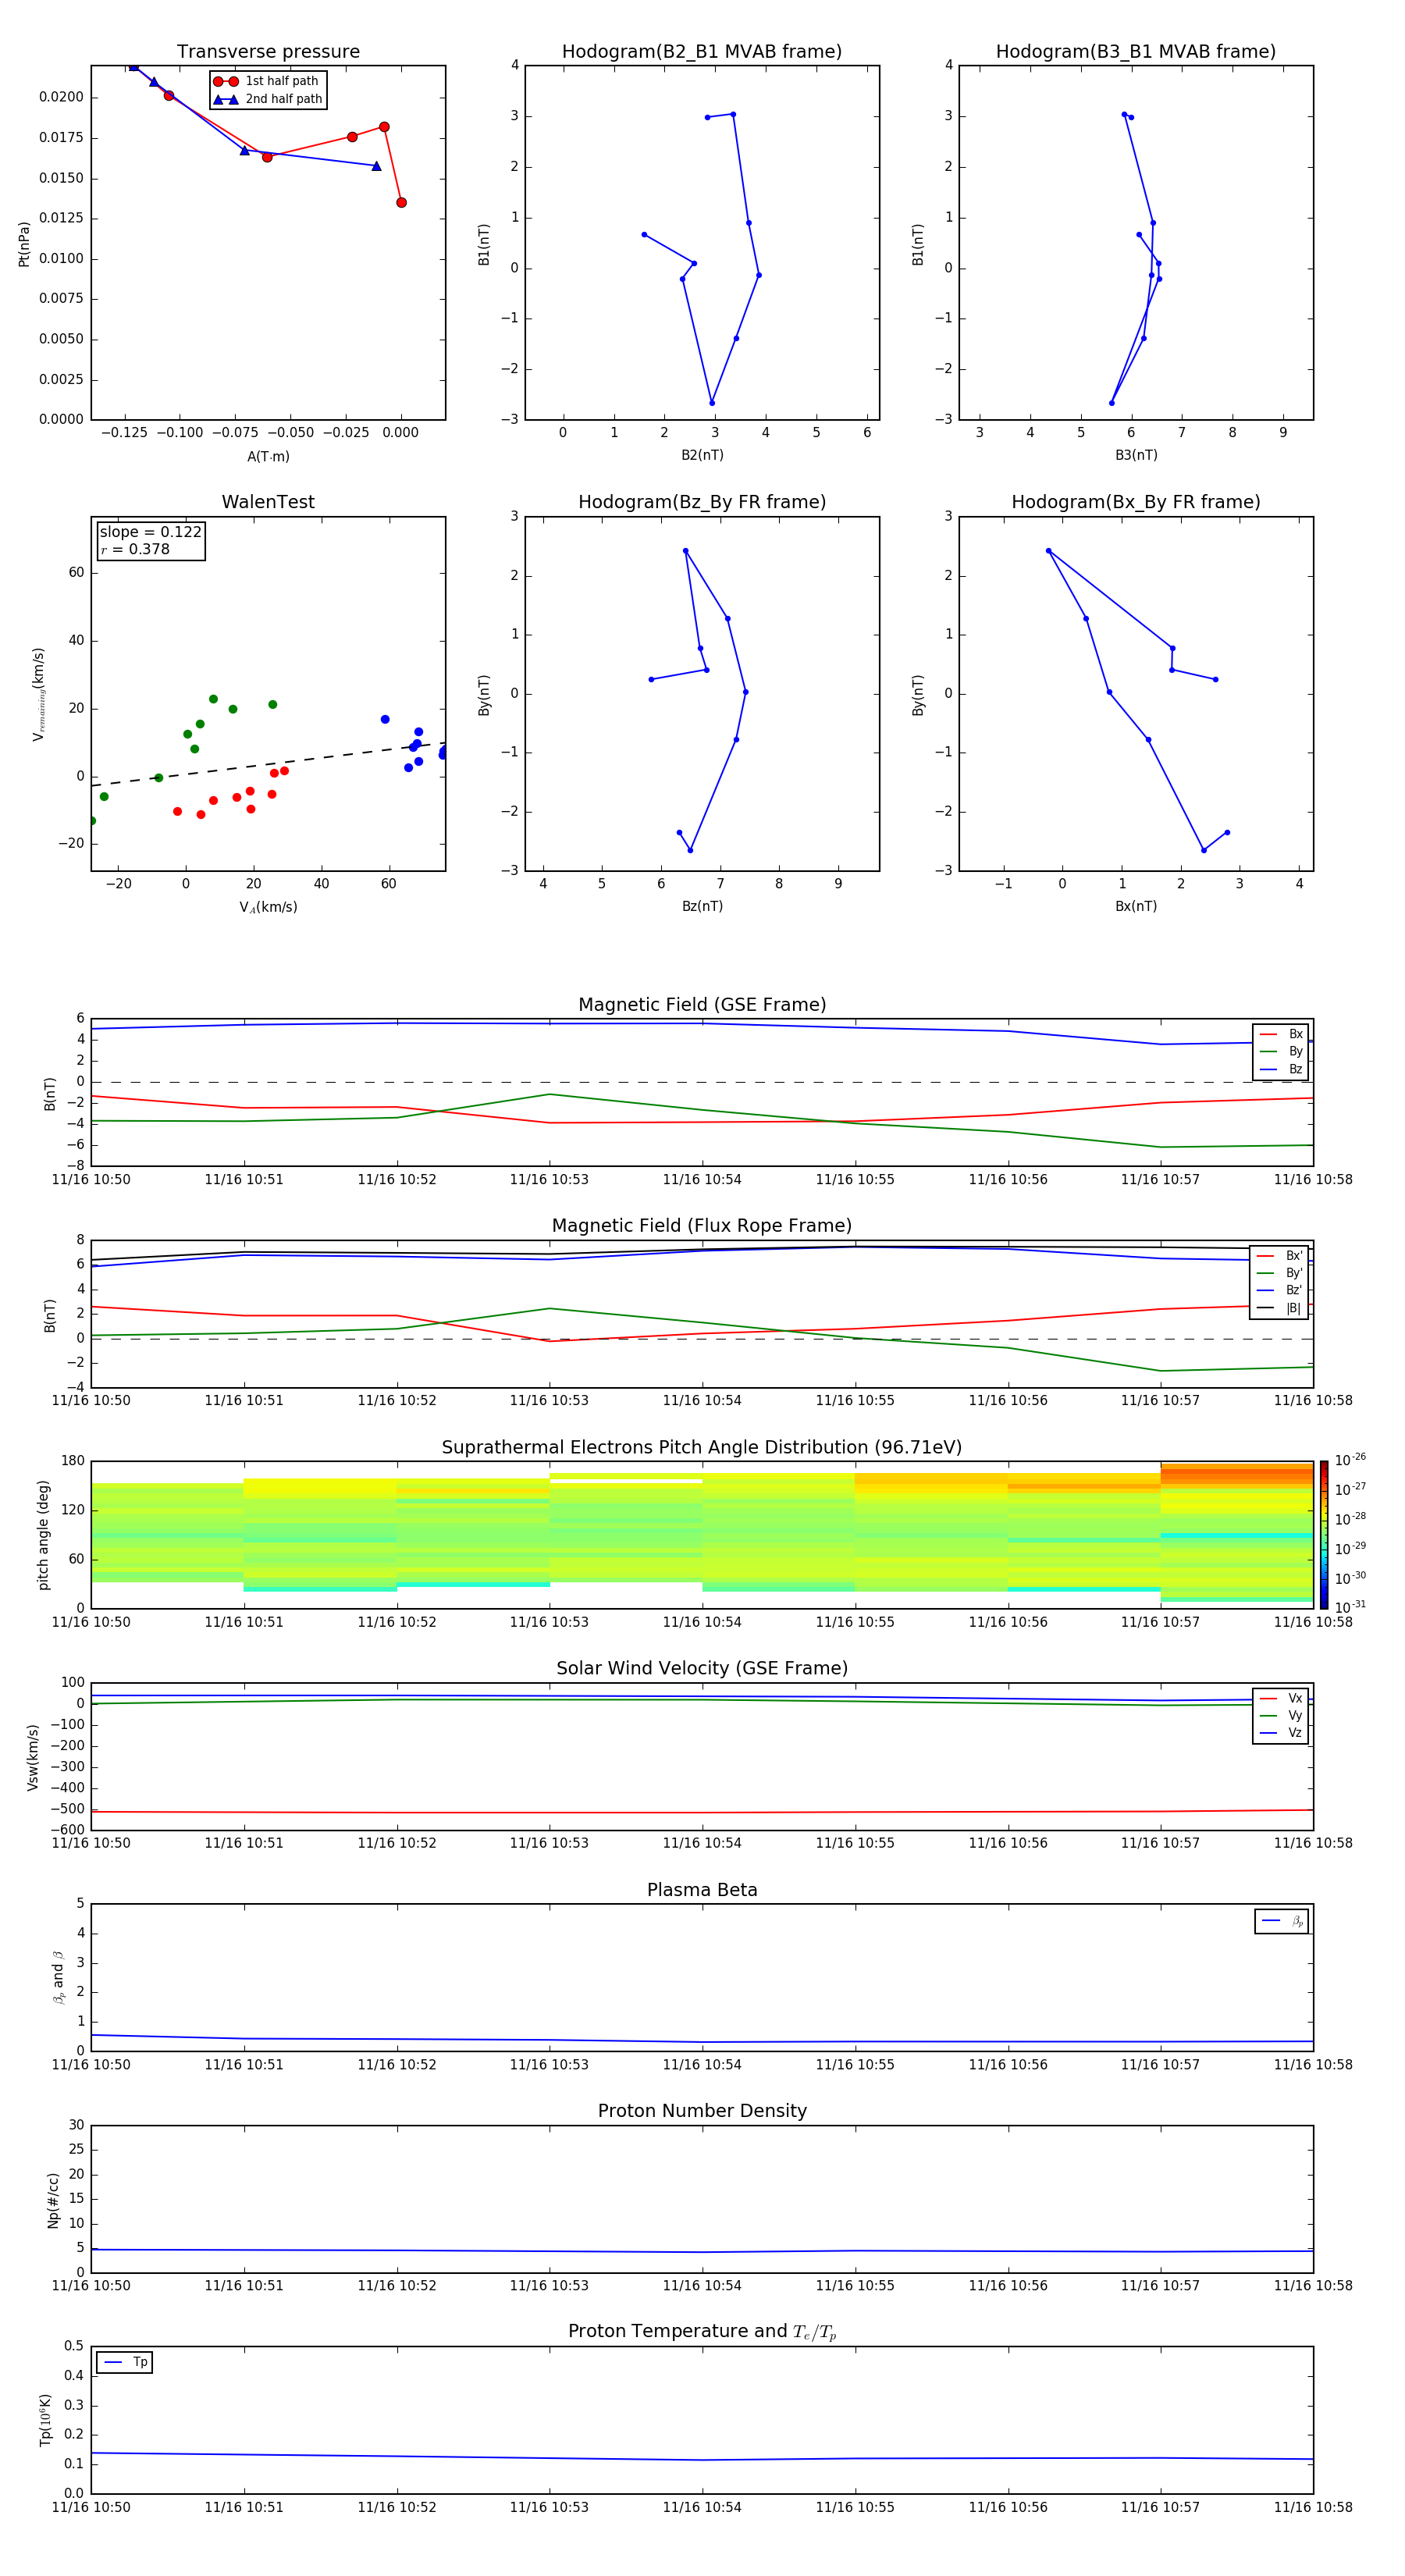1405x2576 pixels.
Task: Click the "Tp" legend entry
Action: point(125,2362)
